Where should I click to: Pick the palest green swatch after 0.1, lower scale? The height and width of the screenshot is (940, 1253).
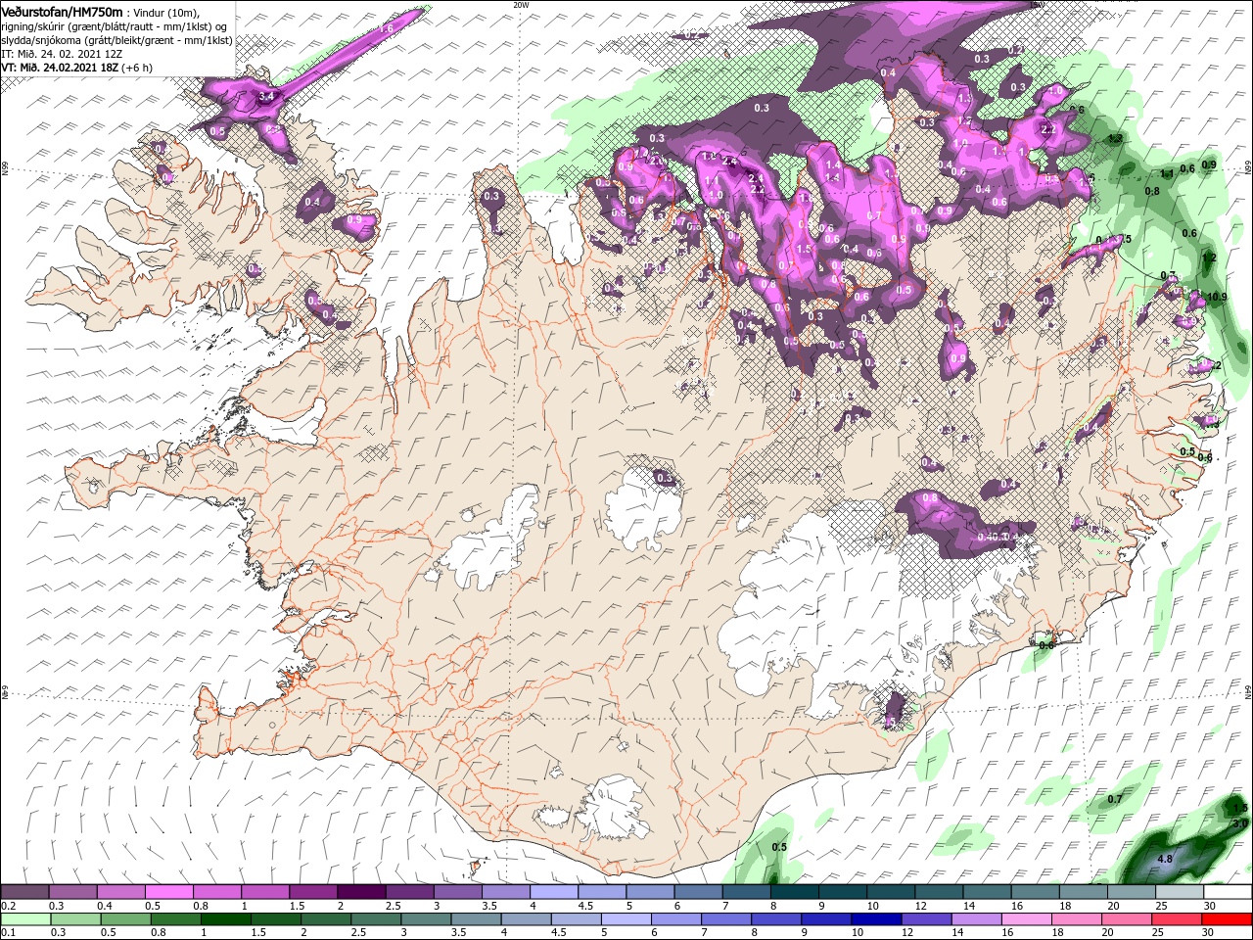click(24, 919)
